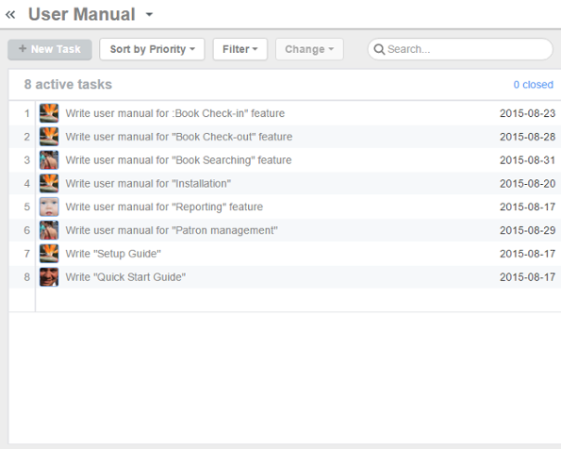Open task 'Write user manual for "Book Check-out" feature'
This screenshot has height=449, width=561.
pos(179,137)
